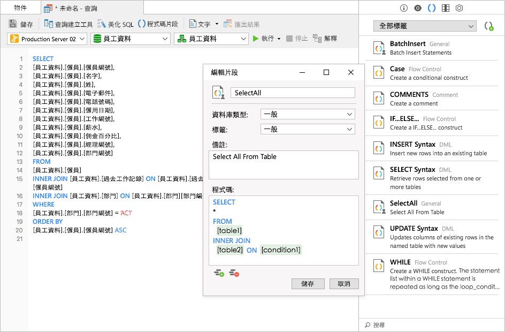Click the remarks box 'Select All From Table'

pos(284,165)
